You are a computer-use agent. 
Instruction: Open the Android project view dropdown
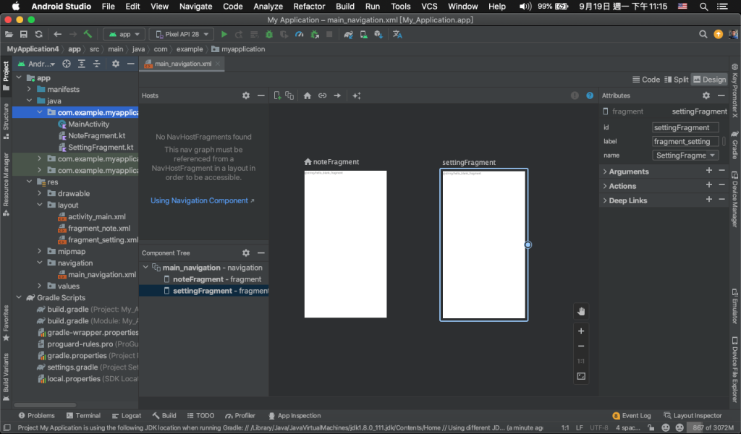[37, 64]
